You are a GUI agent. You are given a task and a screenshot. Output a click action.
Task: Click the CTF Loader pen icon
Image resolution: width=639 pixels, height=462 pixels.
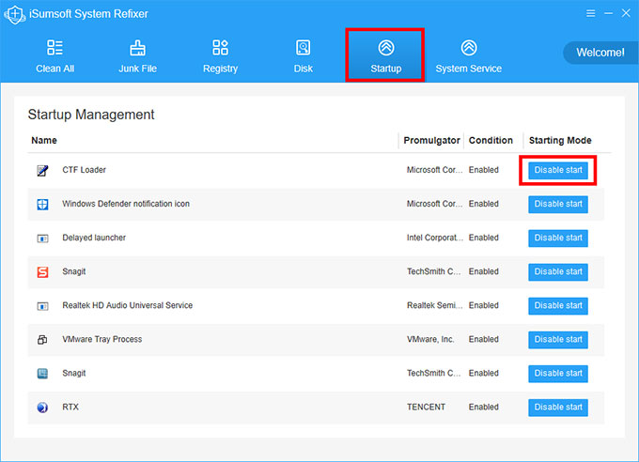[x=42, y=170]
